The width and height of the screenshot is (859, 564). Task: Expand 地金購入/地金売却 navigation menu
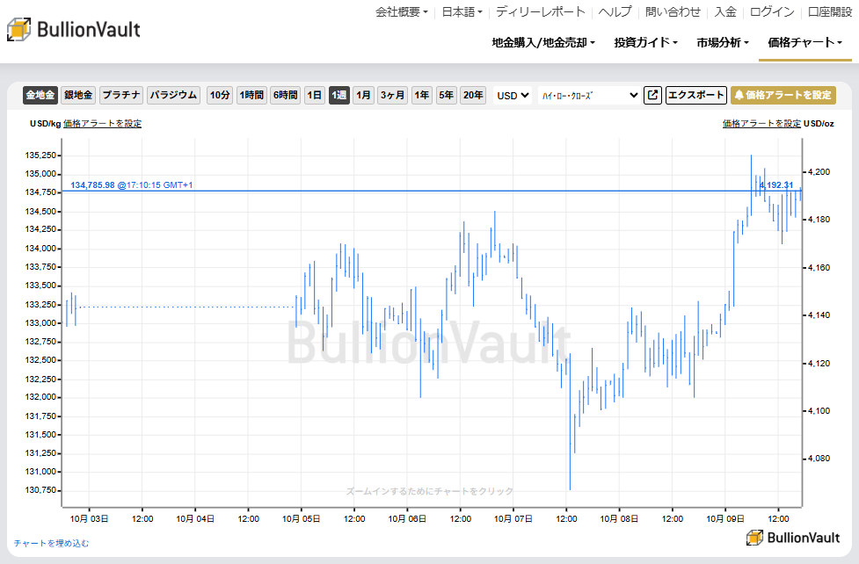point(542,42)
